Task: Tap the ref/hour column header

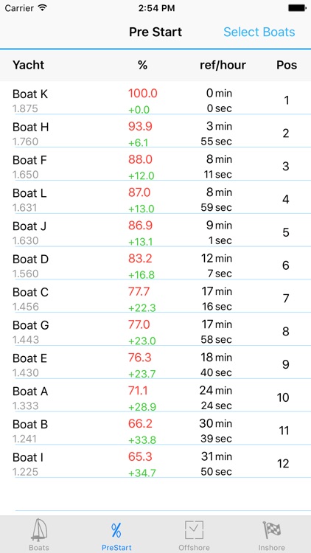Action: pyautogui.click(x=223, y=65)
